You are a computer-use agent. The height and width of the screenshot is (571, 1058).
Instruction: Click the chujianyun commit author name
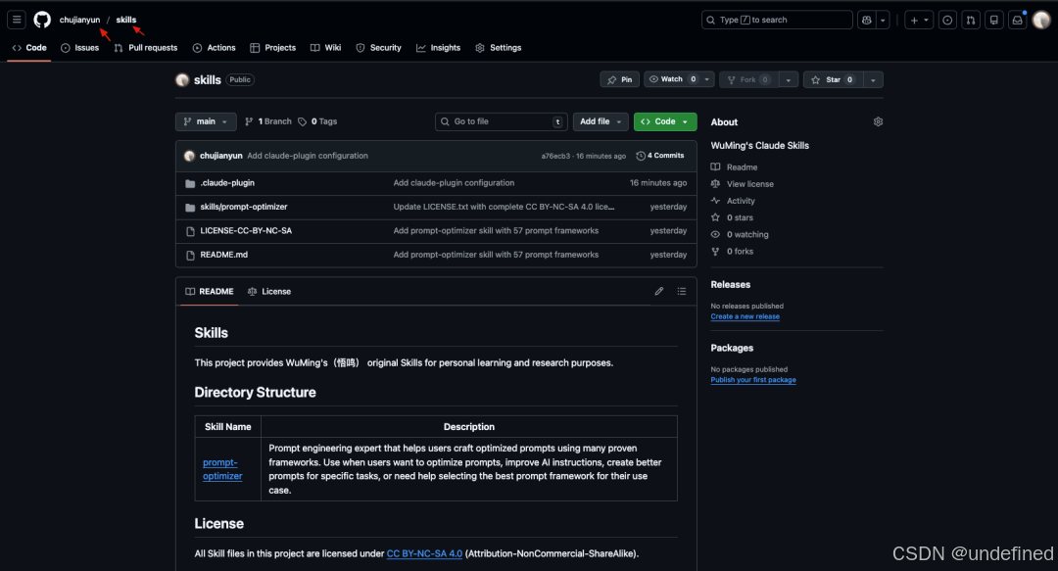click(x=220, y=156)
